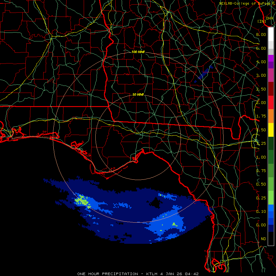Select the yellow swatch in the scale
This screenshot has height=276, width=276.
(x=271, y=130)
